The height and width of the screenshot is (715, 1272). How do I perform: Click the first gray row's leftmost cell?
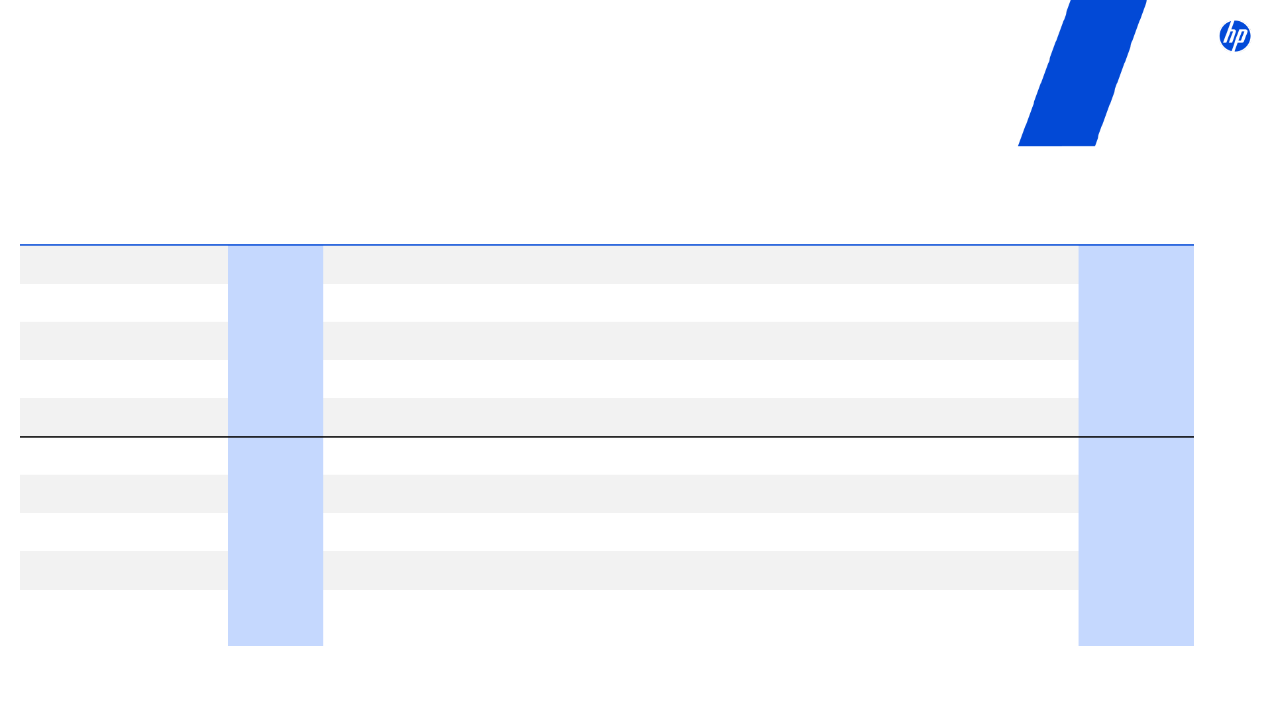pyautogui.click(x=124, y=265)
